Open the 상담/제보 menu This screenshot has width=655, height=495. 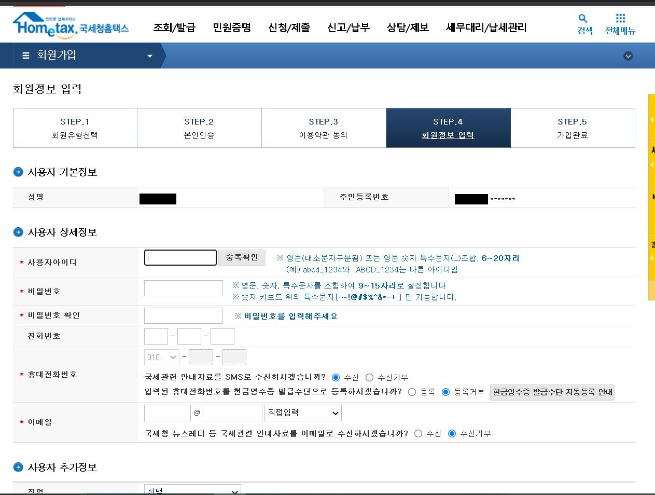pyautogui.click(x=408, y=27)
